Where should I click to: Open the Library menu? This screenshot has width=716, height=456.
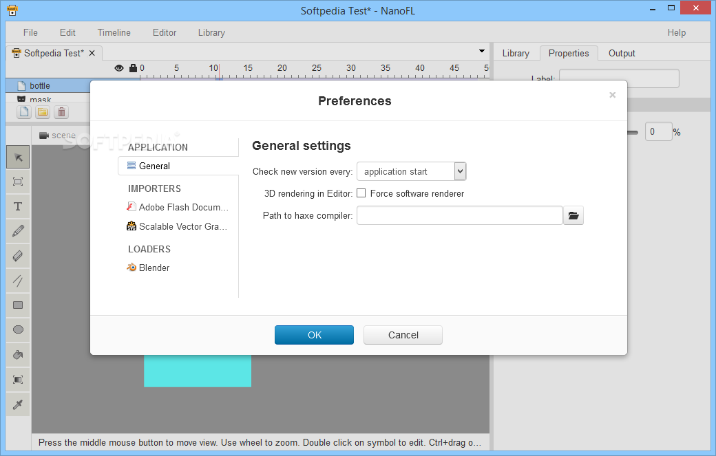211,32
